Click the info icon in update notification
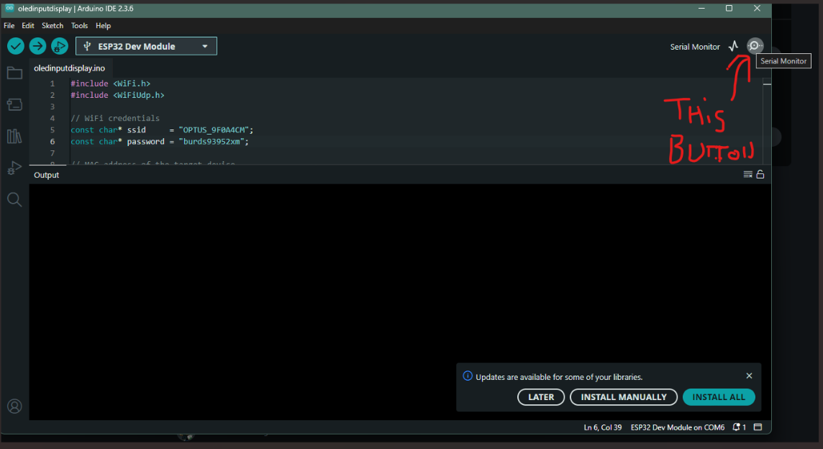The width and height of the screenshot is (823, 449). (x=467, y=376)
